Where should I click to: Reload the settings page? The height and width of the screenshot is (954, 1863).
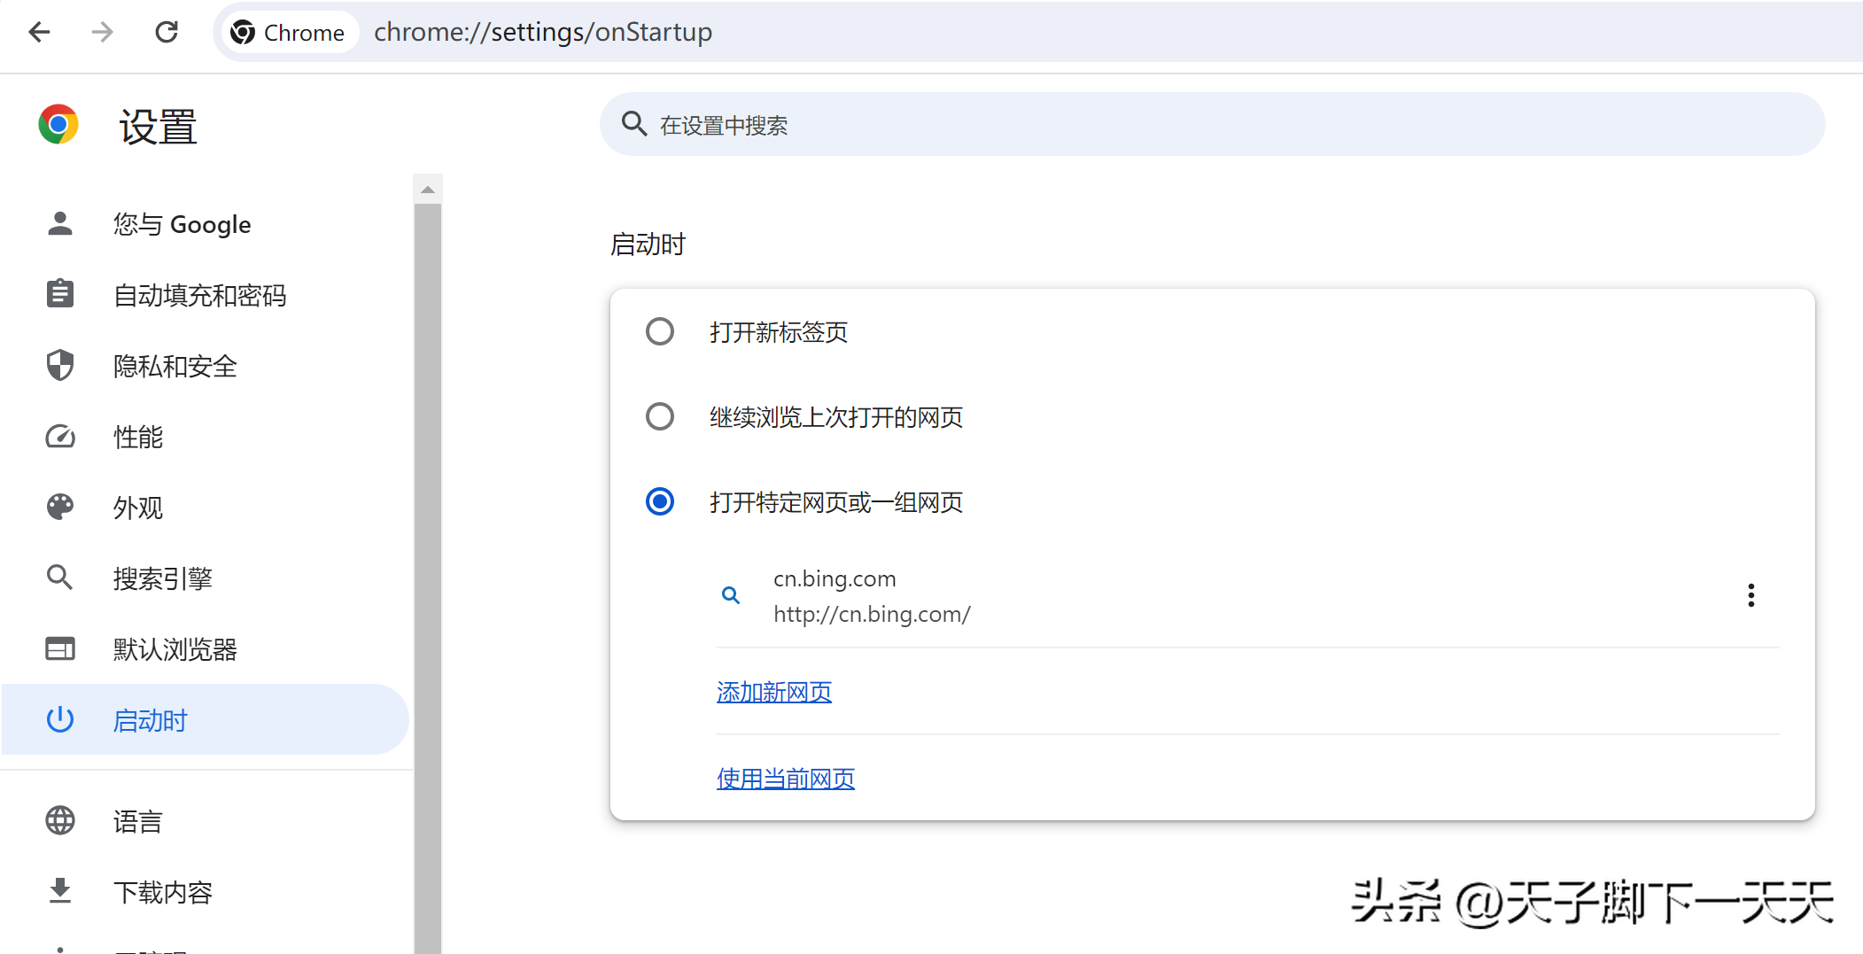point(167,33)
